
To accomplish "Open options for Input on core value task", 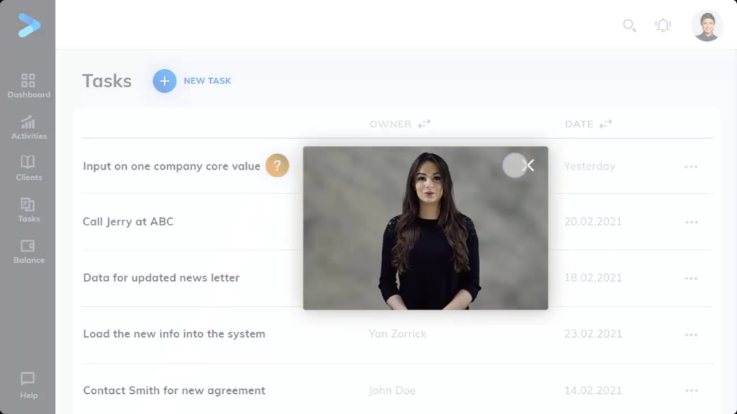I will point(691,167).
